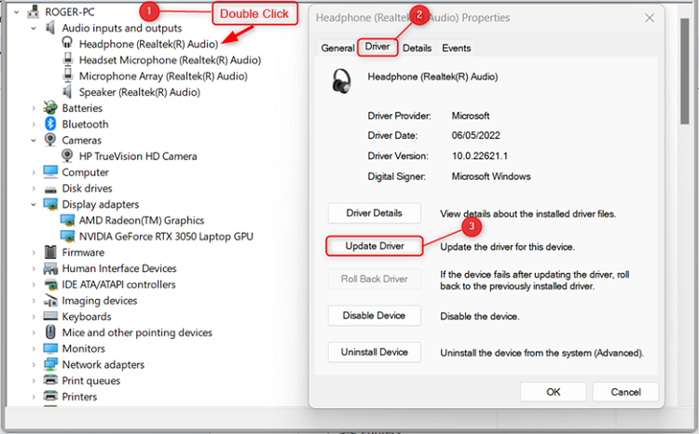Dismiss dialog with Cancel button

coord(625,392)
